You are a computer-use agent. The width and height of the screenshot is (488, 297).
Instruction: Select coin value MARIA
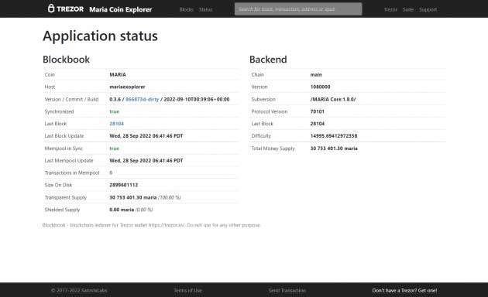[x=118, y=74]
